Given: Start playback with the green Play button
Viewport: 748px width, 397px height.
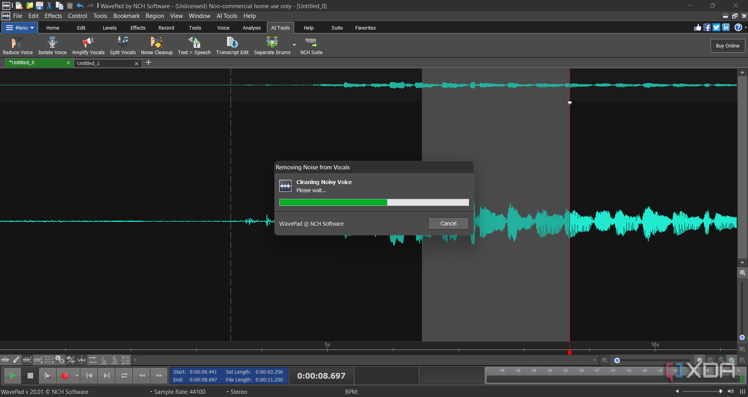Looking at the screenshot, I should tap(12, 376).
